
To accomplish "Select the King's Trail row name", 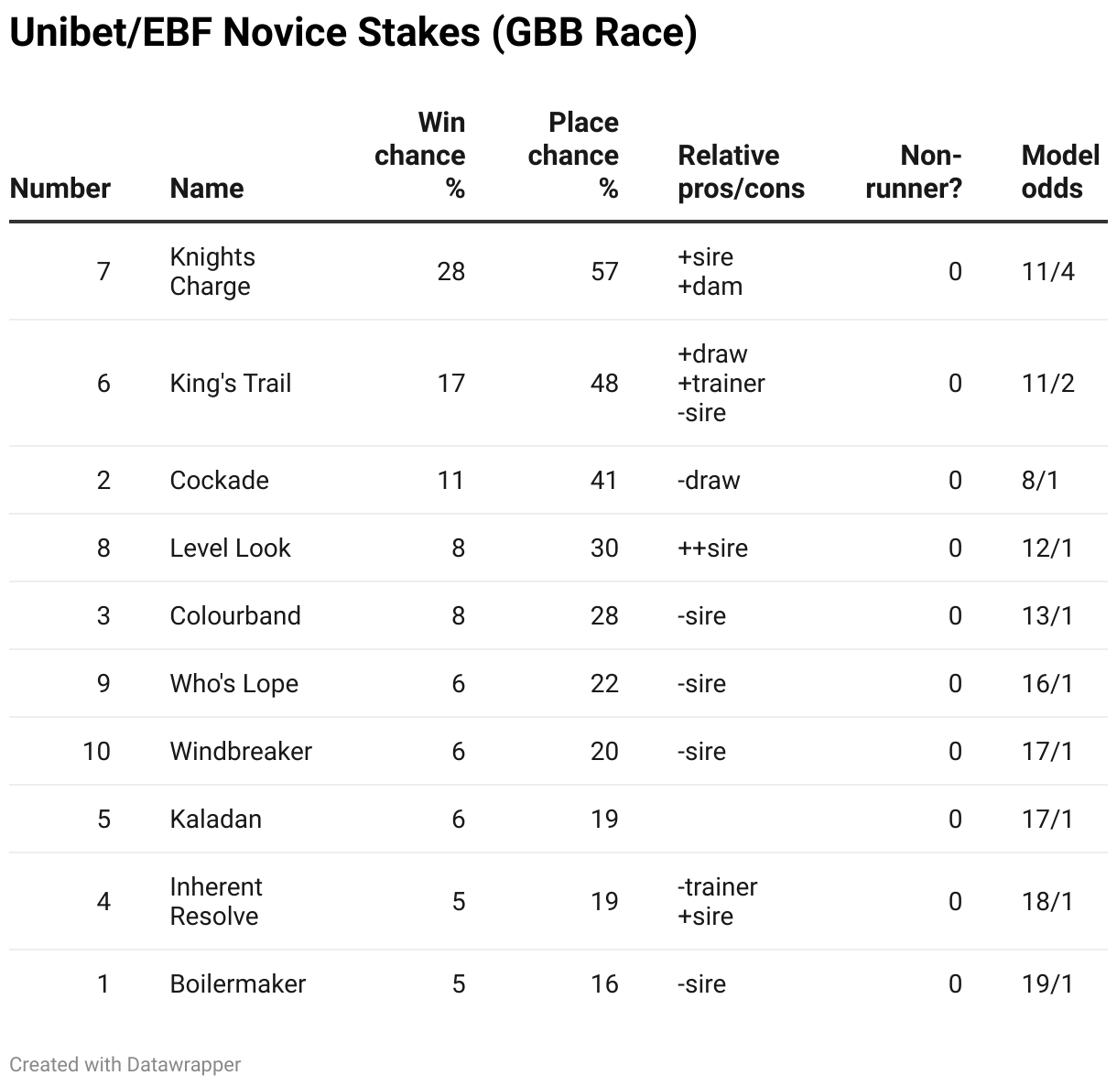I will point(231,384).
